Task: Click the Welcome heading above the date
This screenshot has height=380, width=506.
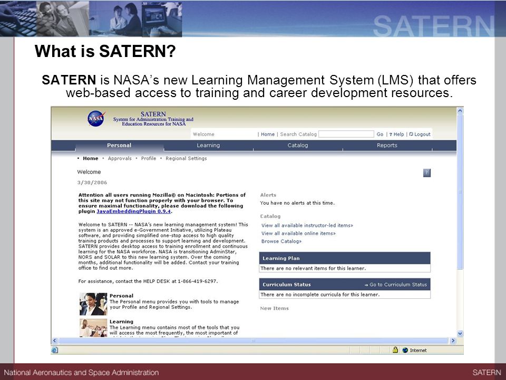Action: (x=89, y=172)
